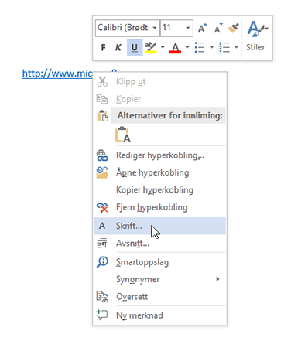Open the Stiler styles button
The image size is (291, 351).
point(257,36)
